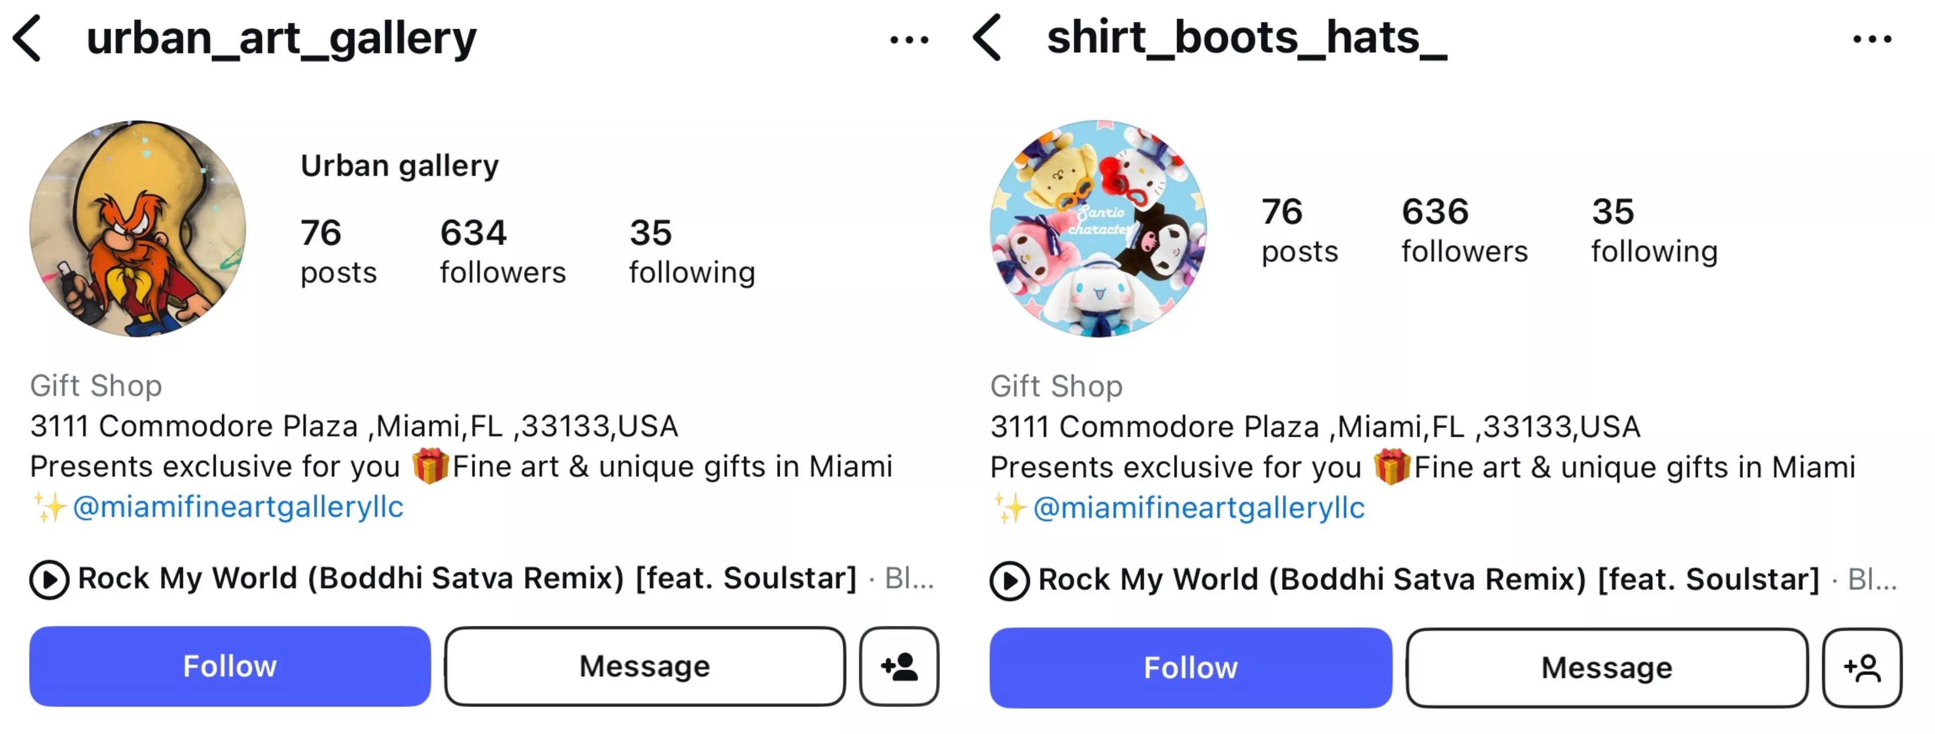Play Rock My World on shirt_boots_hats_ profile
This screenshot has width=1935, height=734.
click(x=1009, y=581)
